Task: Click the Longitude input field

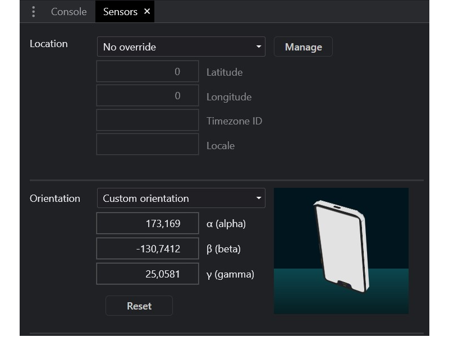Action: [x=147, y=95]
